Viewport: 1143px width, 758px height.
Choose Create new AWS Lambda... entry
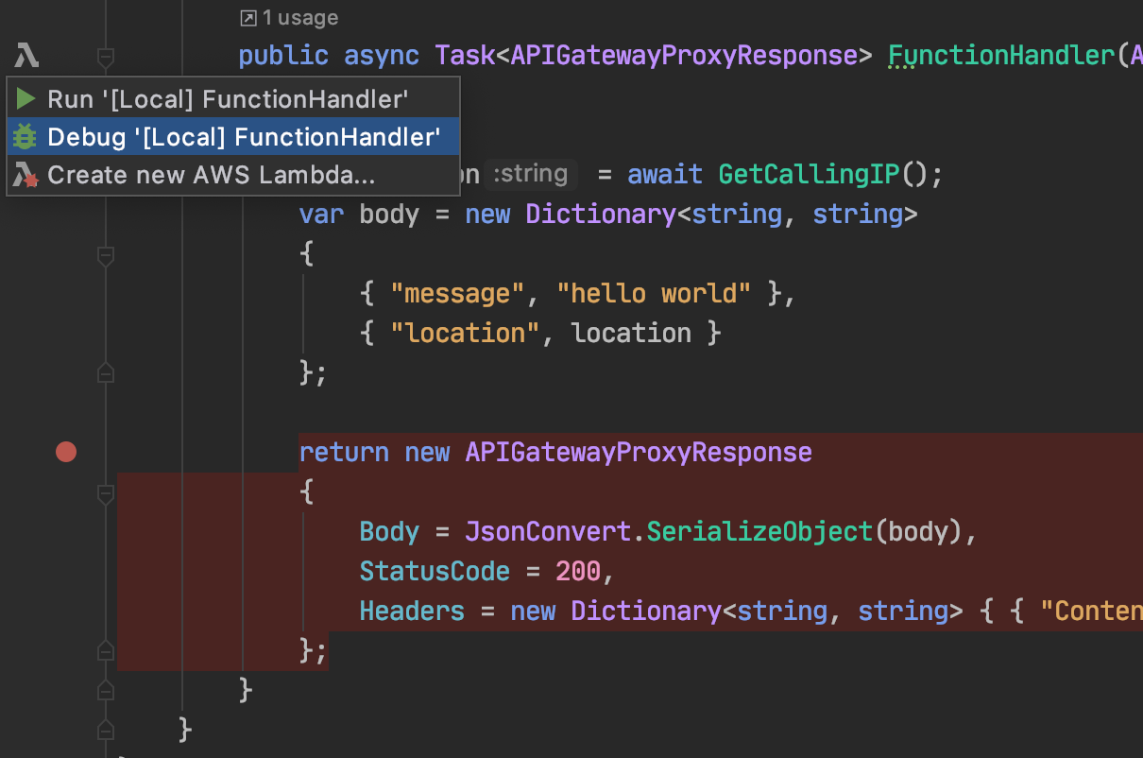211,176
